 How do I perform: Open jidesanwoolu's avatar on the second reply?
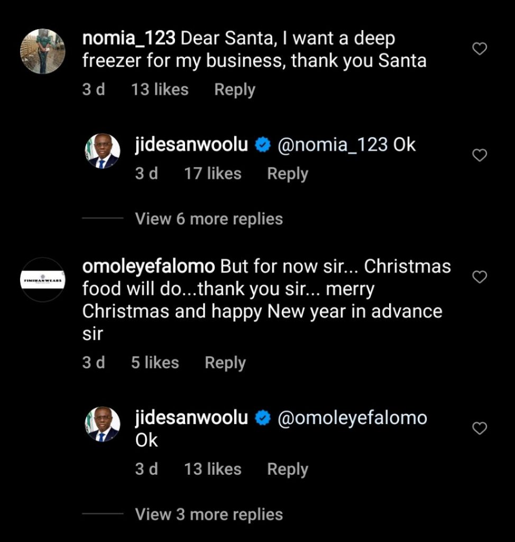(x=103, y=424)
